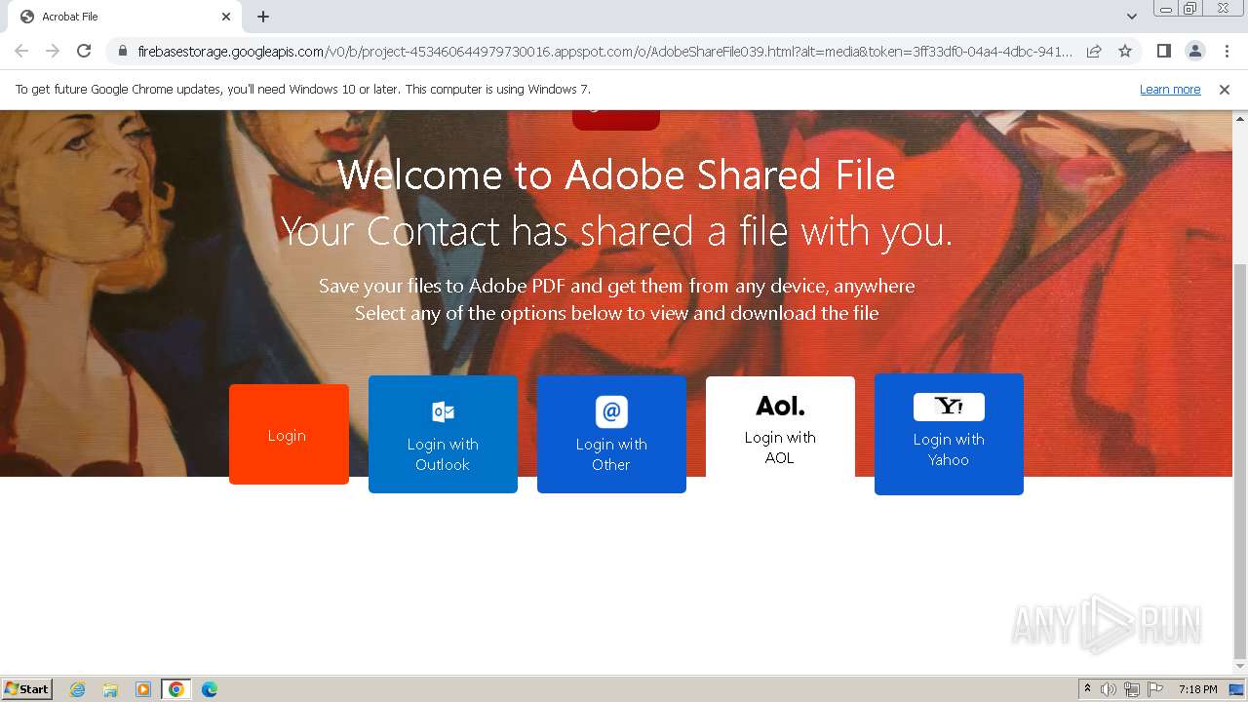
Task: Open Login with Yahoo tile
Action: 949,434
